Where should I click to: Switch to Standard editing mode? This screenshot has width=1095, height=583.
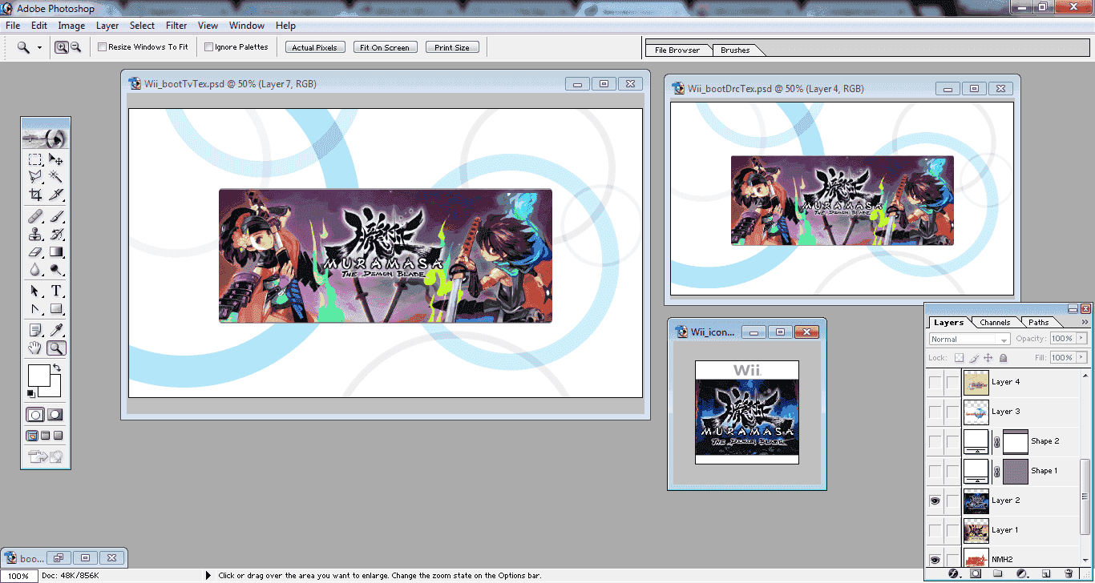(x=35, y=415)
